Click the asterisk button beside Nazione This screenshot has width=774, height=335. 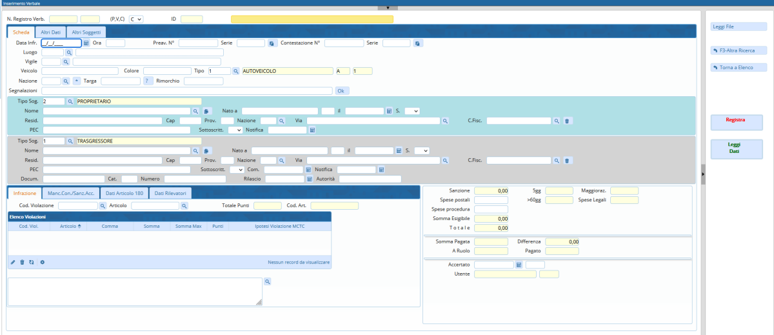click(76, 81)
